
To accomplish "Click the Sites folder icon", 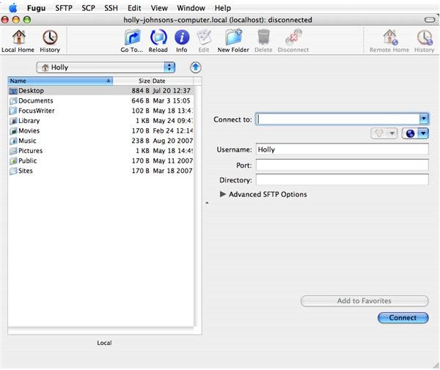I will (13, 171).
